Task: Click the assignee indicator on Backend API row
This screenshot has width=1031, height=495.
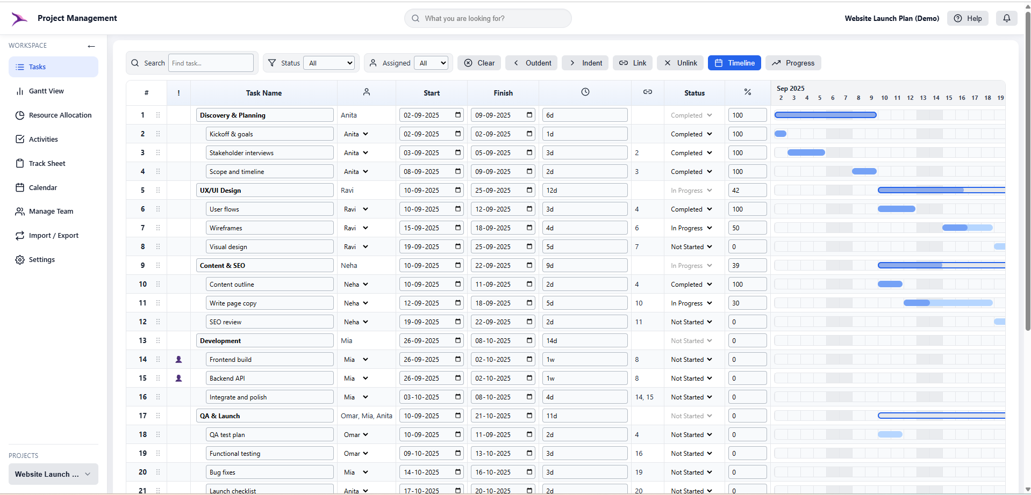Action: [x=179, y=378]
